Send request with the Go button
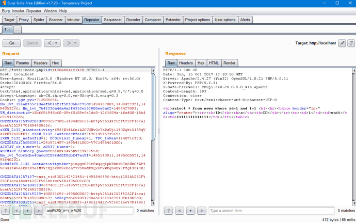The height and width of the screenshot is (223, 356). coord(11,43)
